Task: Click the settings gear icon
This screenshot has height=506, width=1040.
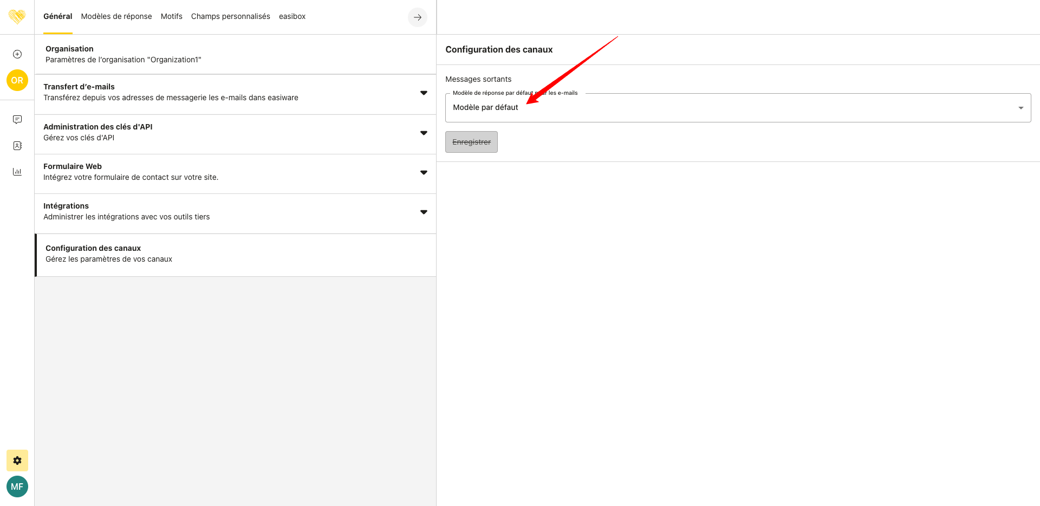Action: [x=17, y=460]
